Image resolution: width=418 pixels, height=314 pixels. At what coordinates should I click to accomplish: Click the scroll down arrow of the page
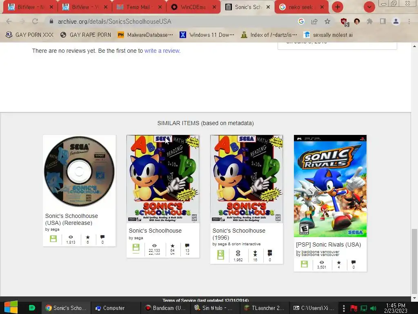coord(414,298)
